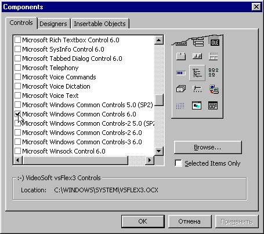Click the OLE container icon
Image resolution: width=264 pixels, height=234 pixels.
[x=214, y=41]
